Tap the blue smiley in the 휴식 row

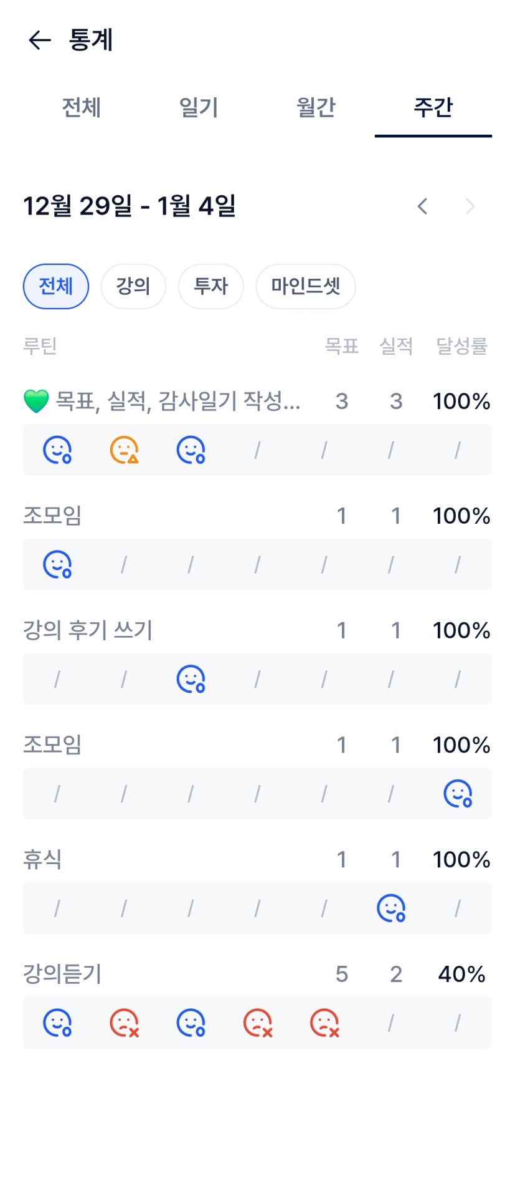coord(391,908)
